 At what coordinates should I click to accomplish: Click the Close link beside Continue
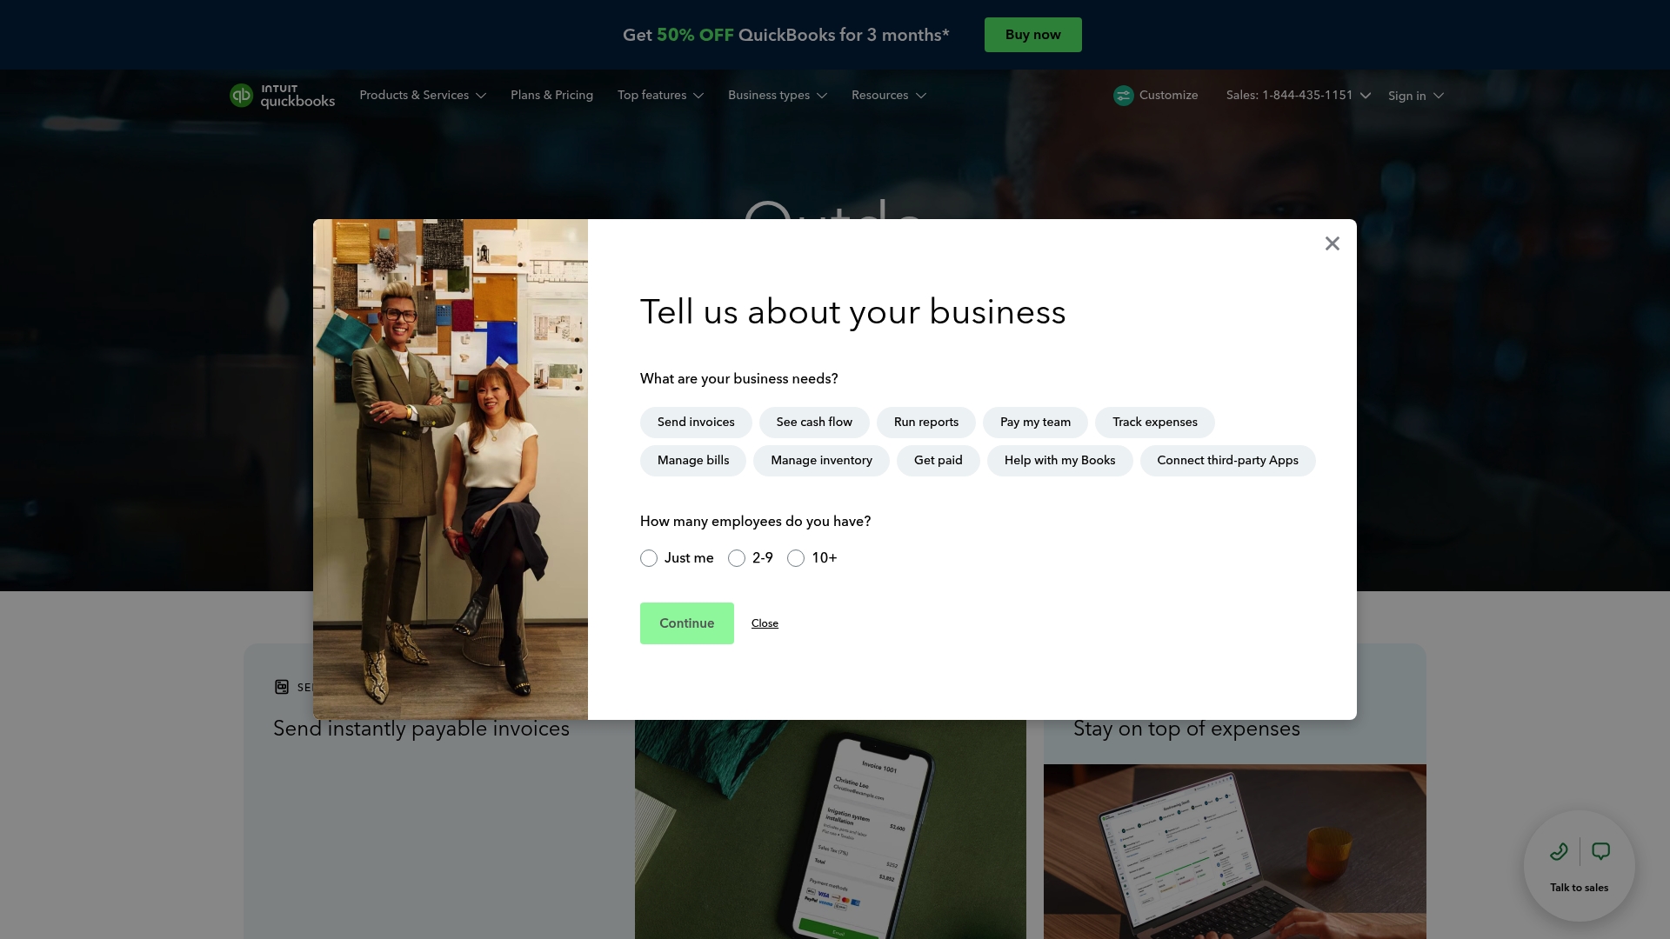pos(765,623)
